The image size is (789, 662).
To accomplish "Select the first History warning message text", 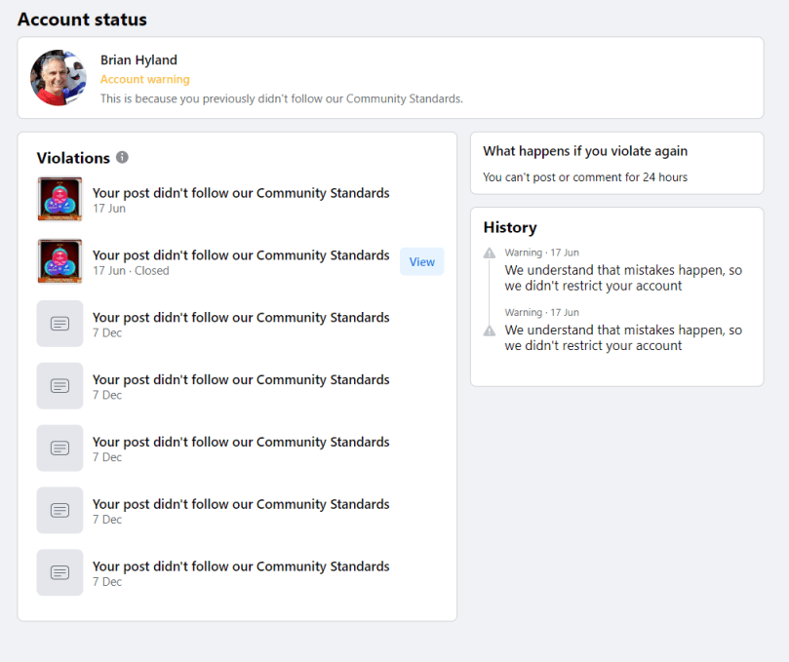I will 622,278.
